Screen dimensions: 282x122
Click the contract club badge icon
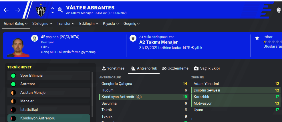point(133,38)
